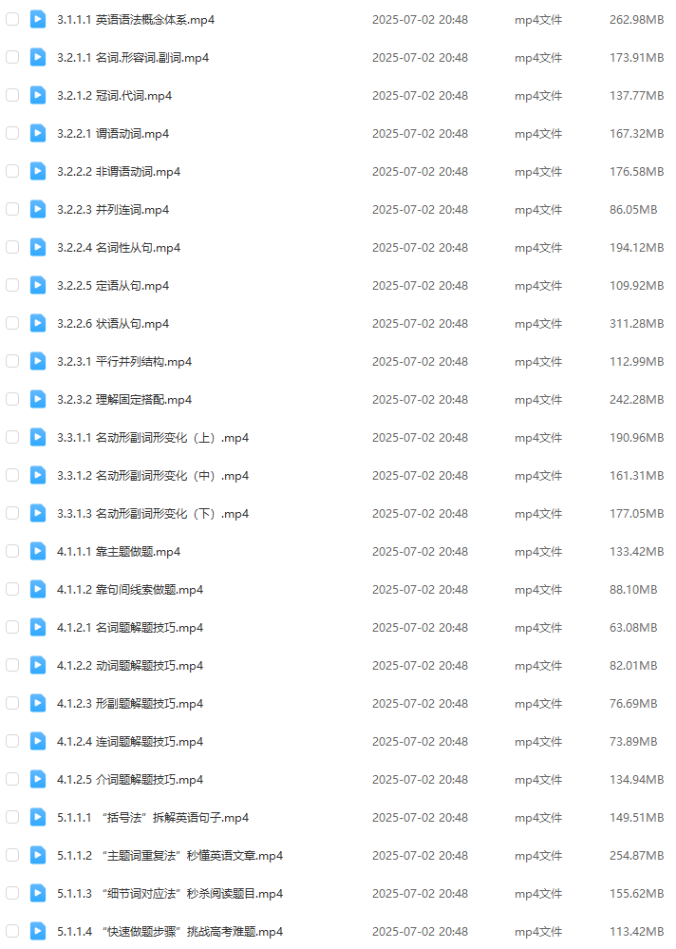Click the video icon of 3.2.3.2 理解固定搭配.mp4

pos(38,399)
